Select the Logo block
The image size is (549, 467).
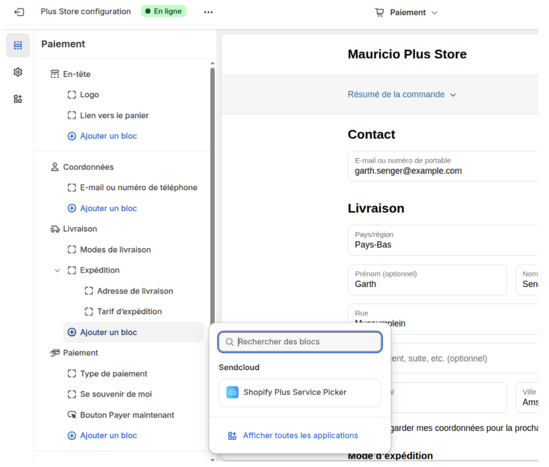pos(89,95)
